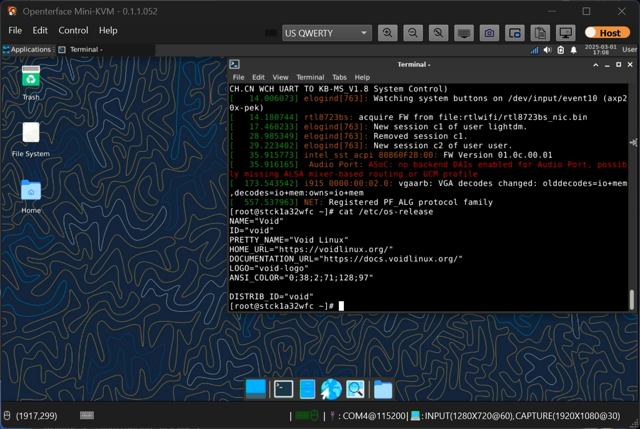Click the status bar keyboard icon
640x429 pixels.
point(87,416)
